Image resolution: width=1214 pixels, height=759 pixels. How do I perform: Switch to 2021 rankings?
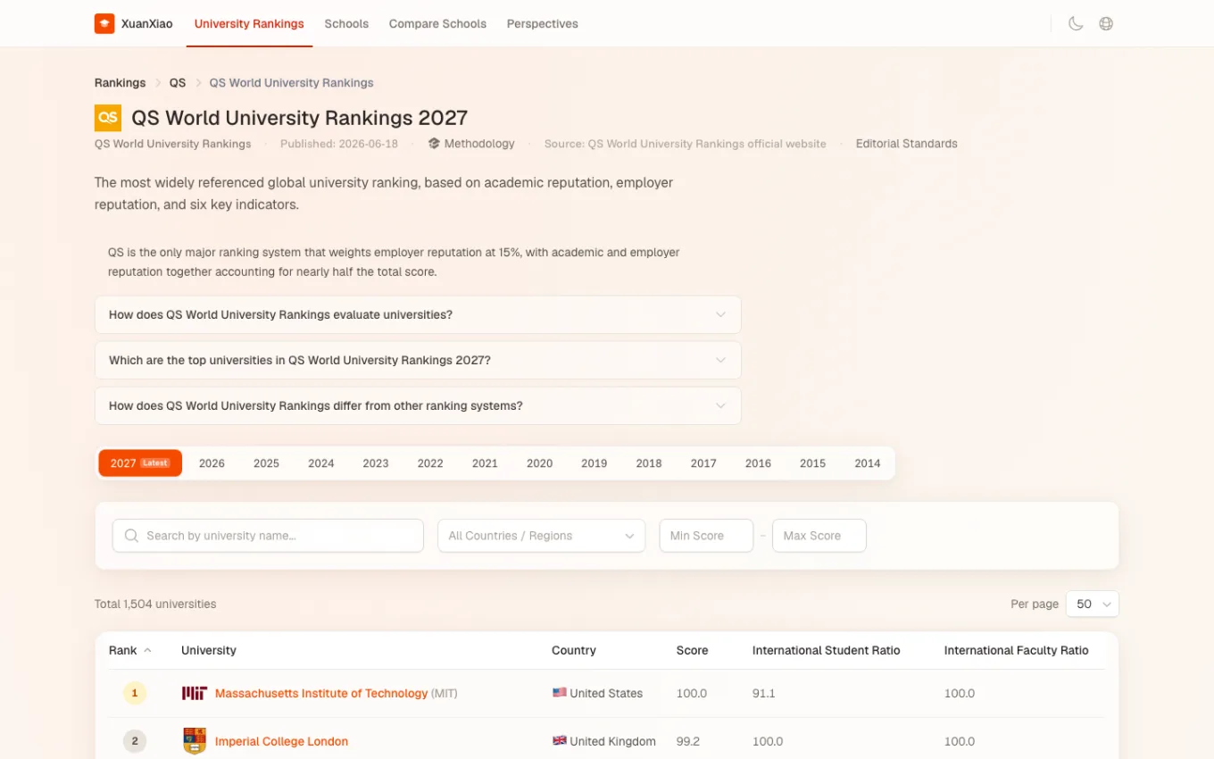point(485,463)
